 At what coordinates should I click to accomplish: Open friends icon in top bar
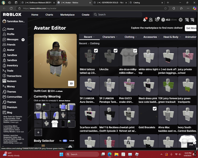coord(151,20)
